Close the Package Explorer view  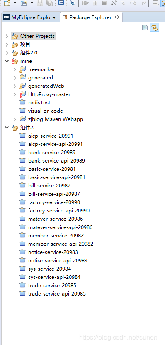117,17
